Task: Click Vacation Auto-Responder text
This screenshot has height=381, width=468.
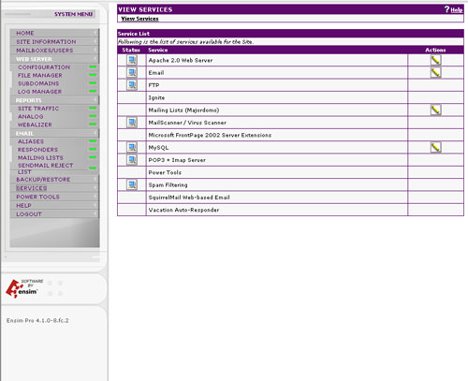Action: (x=183, y=210)
